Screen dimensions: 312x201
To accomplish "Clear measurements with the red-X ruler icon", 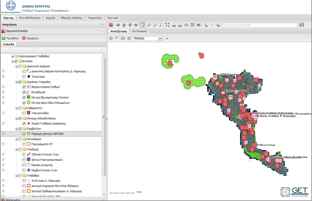I will (x=199, y=25).
